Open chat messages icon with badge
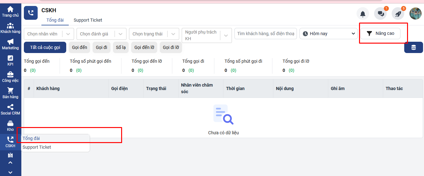Screen dimensions: 424x176 pyautogui.click(x=380, y=14)
